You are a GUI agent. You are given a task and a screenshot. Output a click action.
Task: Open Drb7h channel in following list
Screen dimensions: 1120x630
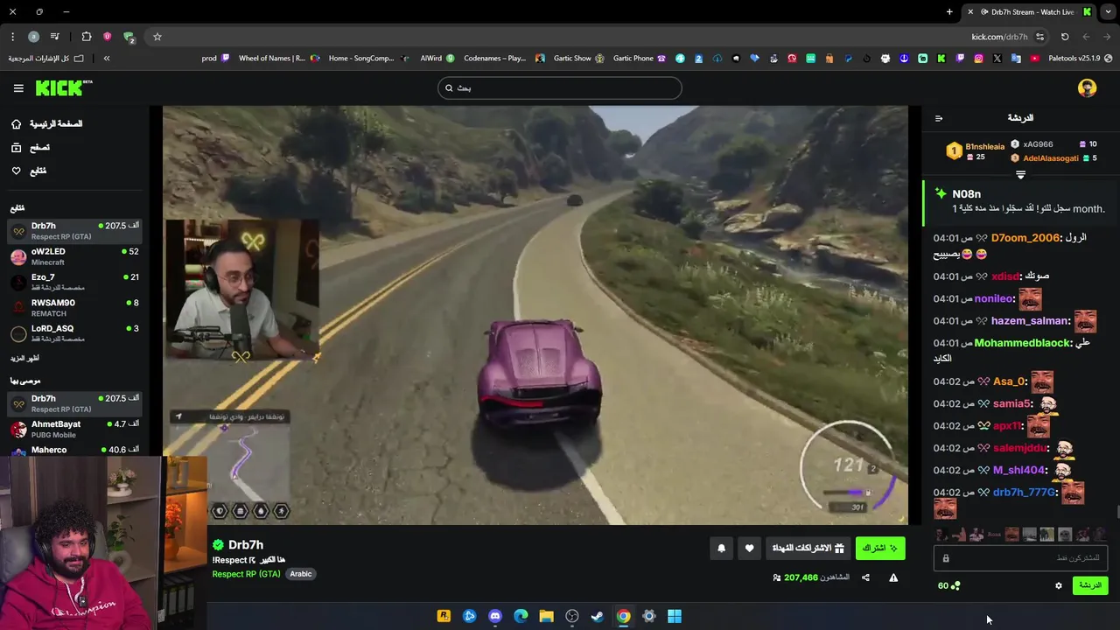point(75,231)
